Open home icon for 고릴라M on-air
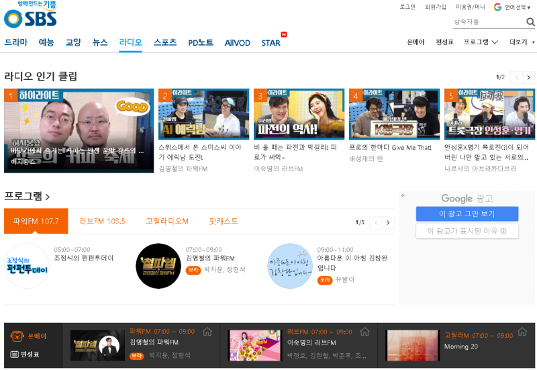This screenshot has height=370, width=537. tap(522, 332)
